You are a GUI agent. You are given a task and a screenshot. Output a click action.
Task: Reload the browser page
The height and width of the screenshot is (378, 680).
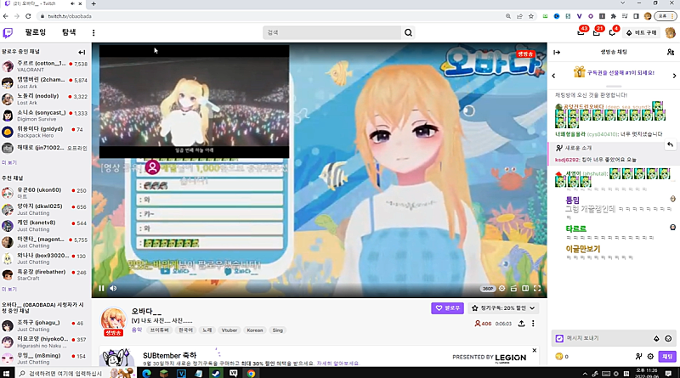28,16
